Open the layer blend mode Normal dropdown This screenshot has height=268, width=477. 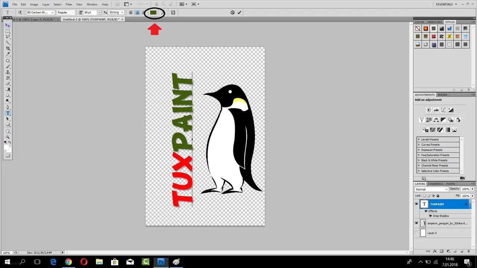click(432, 189)
